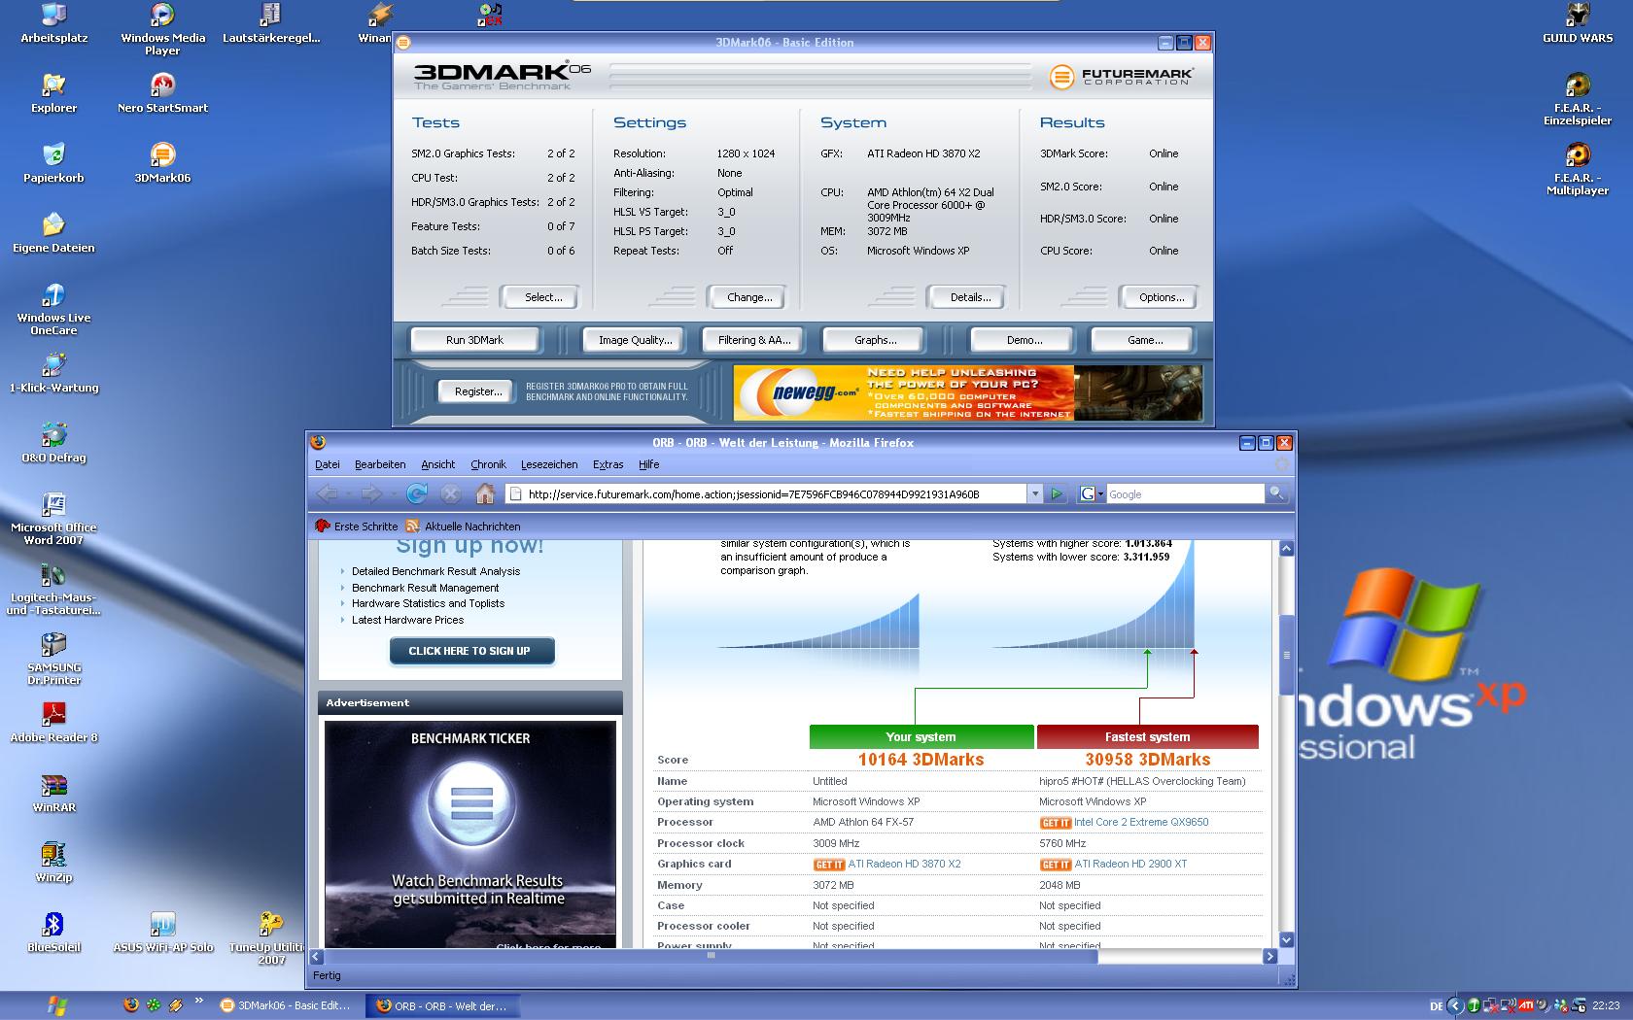
Task: Open Windows Media Player desktop icon
Action: pos(162,29)
